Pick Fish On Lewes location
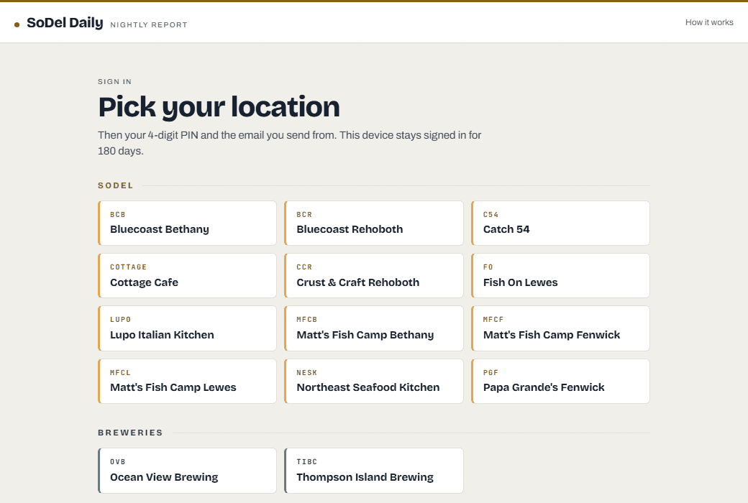 click(x=560, y=276)
